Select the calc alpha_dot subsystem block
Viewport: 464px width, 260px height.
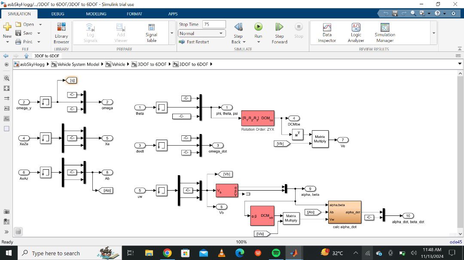pos(345,212)
